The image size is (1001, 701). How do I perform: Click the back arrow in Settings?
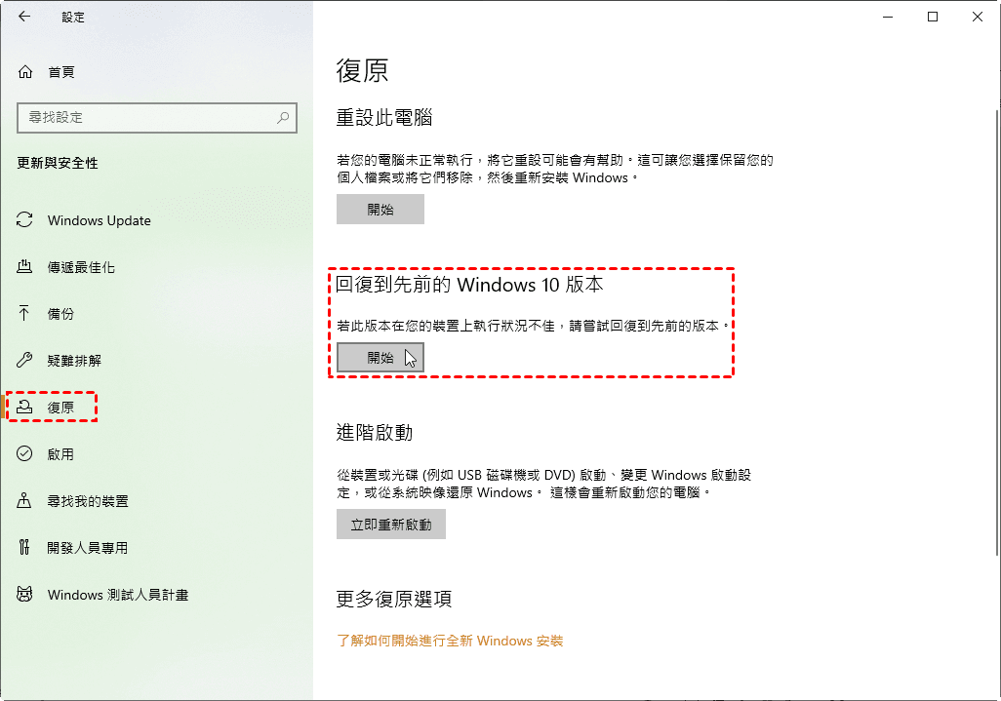(x=24, y=17)
